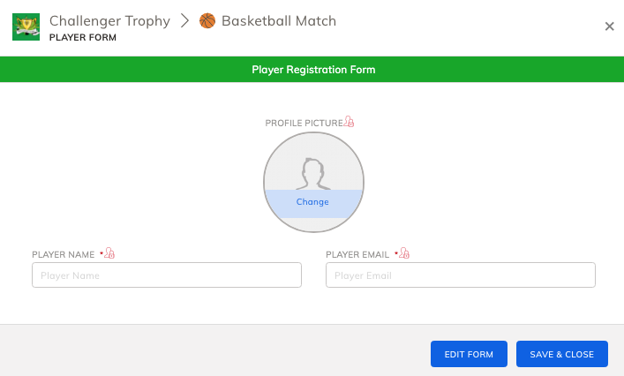Click the PLAYER EMAIL field label

[x=357, y=255]
